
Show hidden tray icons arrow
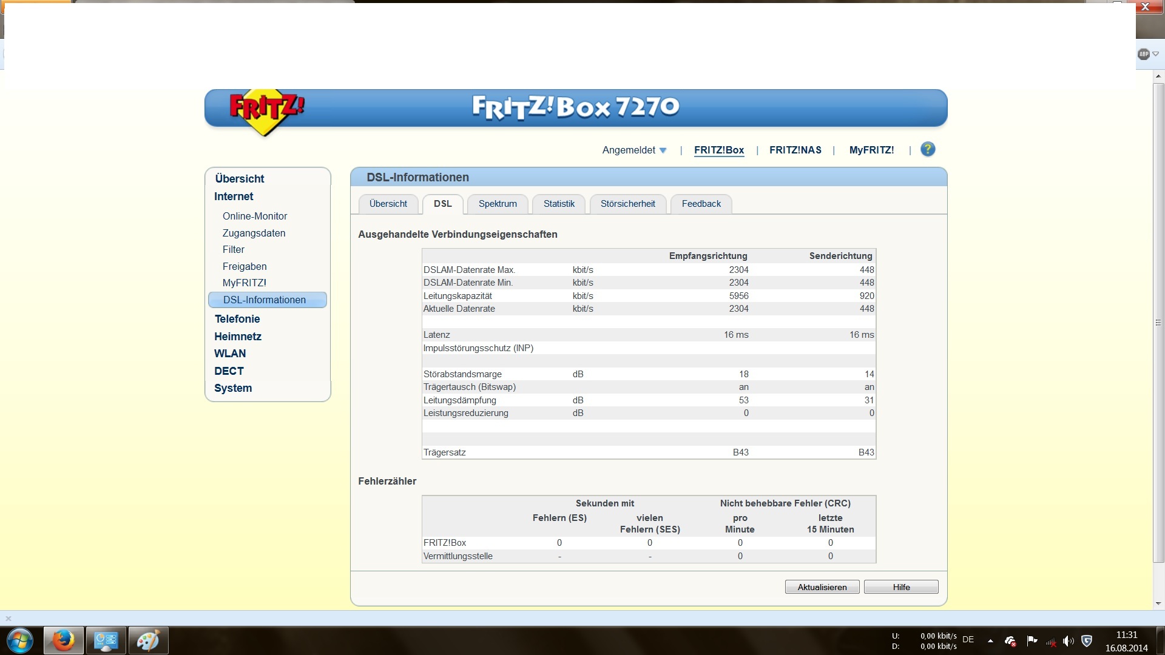pyautogui.click(x=990, y=640)
